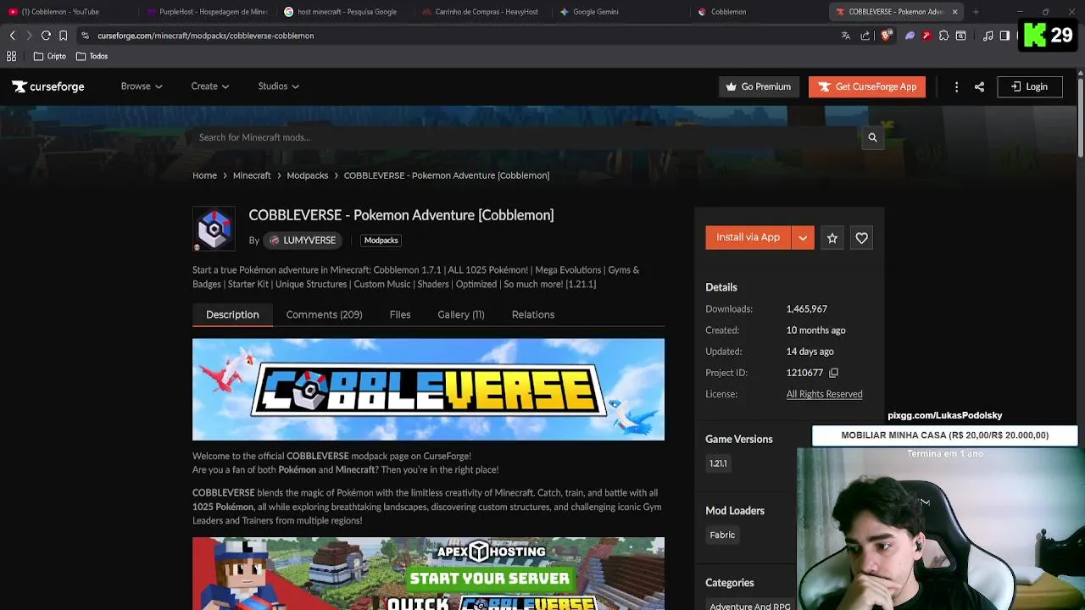Click the COBBLEVERSE modpack avatar
Image resolution: width=1085 pixels, height=610 pixels.
pos(214,229)
